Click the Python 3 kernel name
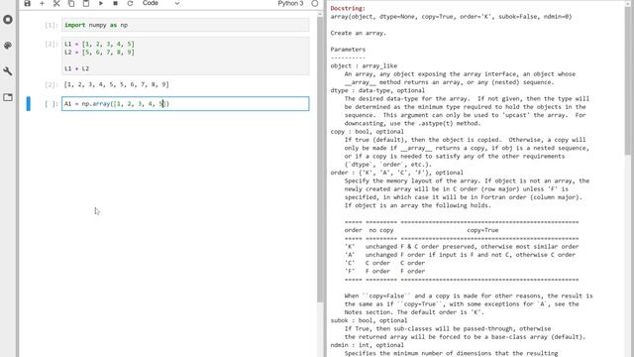This screenshot has height=357, width=634. (x=290, y=3)
